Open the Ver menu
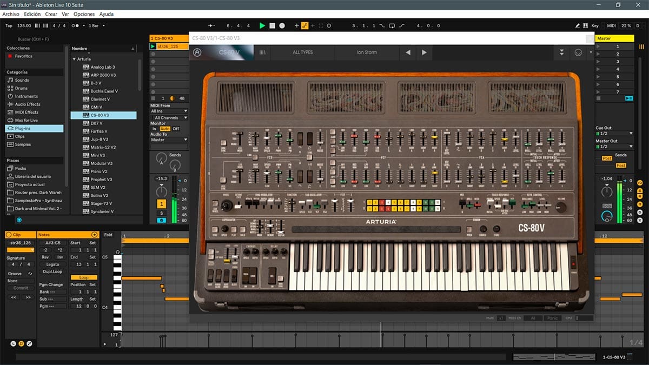Viewport: 649px width, 365px height. pos(65,14)
